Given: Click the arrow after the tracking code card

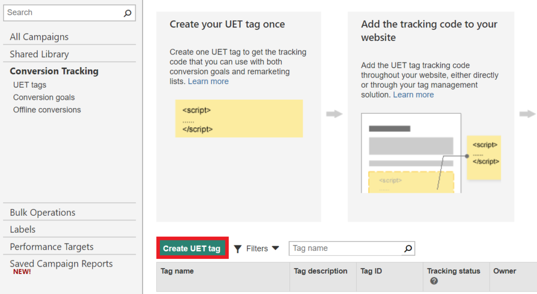Looking at the screenshot, I should click(528, 114).
